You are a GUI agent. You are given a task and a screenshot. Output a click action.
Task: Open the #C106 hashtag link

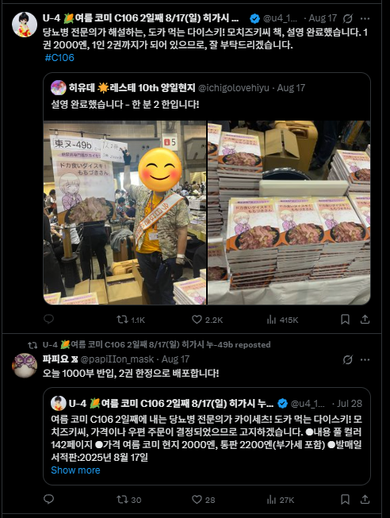(59, 57)
